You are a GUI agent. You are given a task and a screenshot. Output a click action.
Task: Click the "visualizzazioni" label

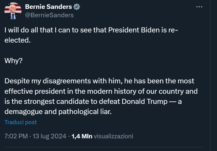[x=113, y=136]
